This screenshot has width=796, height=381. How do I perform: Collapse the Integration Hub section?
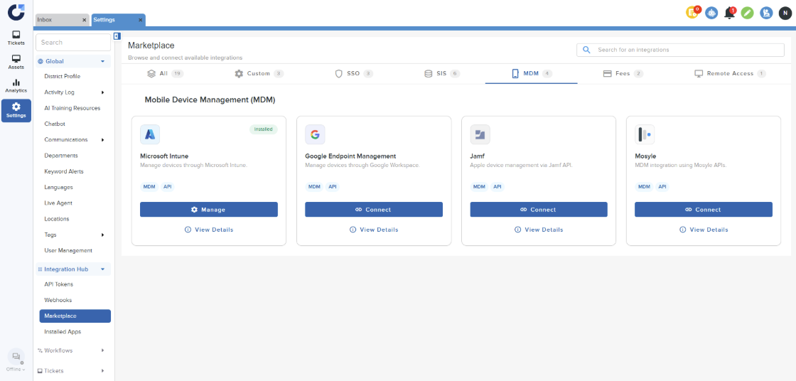(x=102, y=269)
